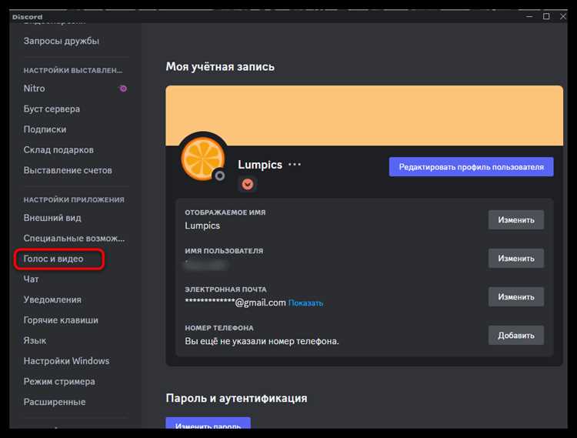The width and height of the screenshot is (577, 438).
Task: Click the Показать email link
Action: [305, 303]
